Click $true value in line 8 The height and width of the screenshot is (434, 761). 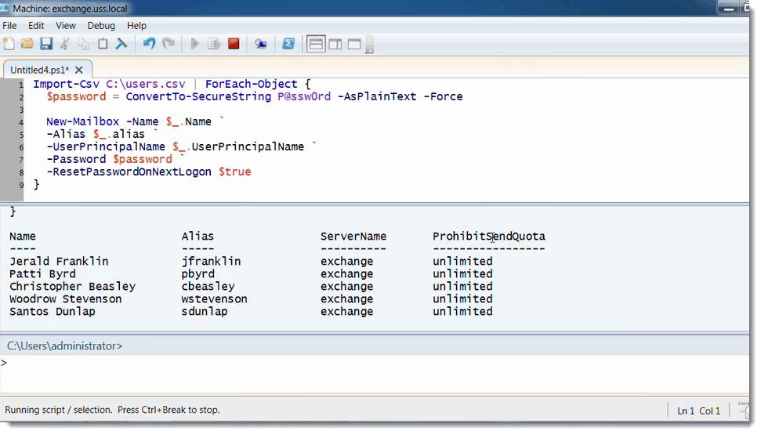235,172
